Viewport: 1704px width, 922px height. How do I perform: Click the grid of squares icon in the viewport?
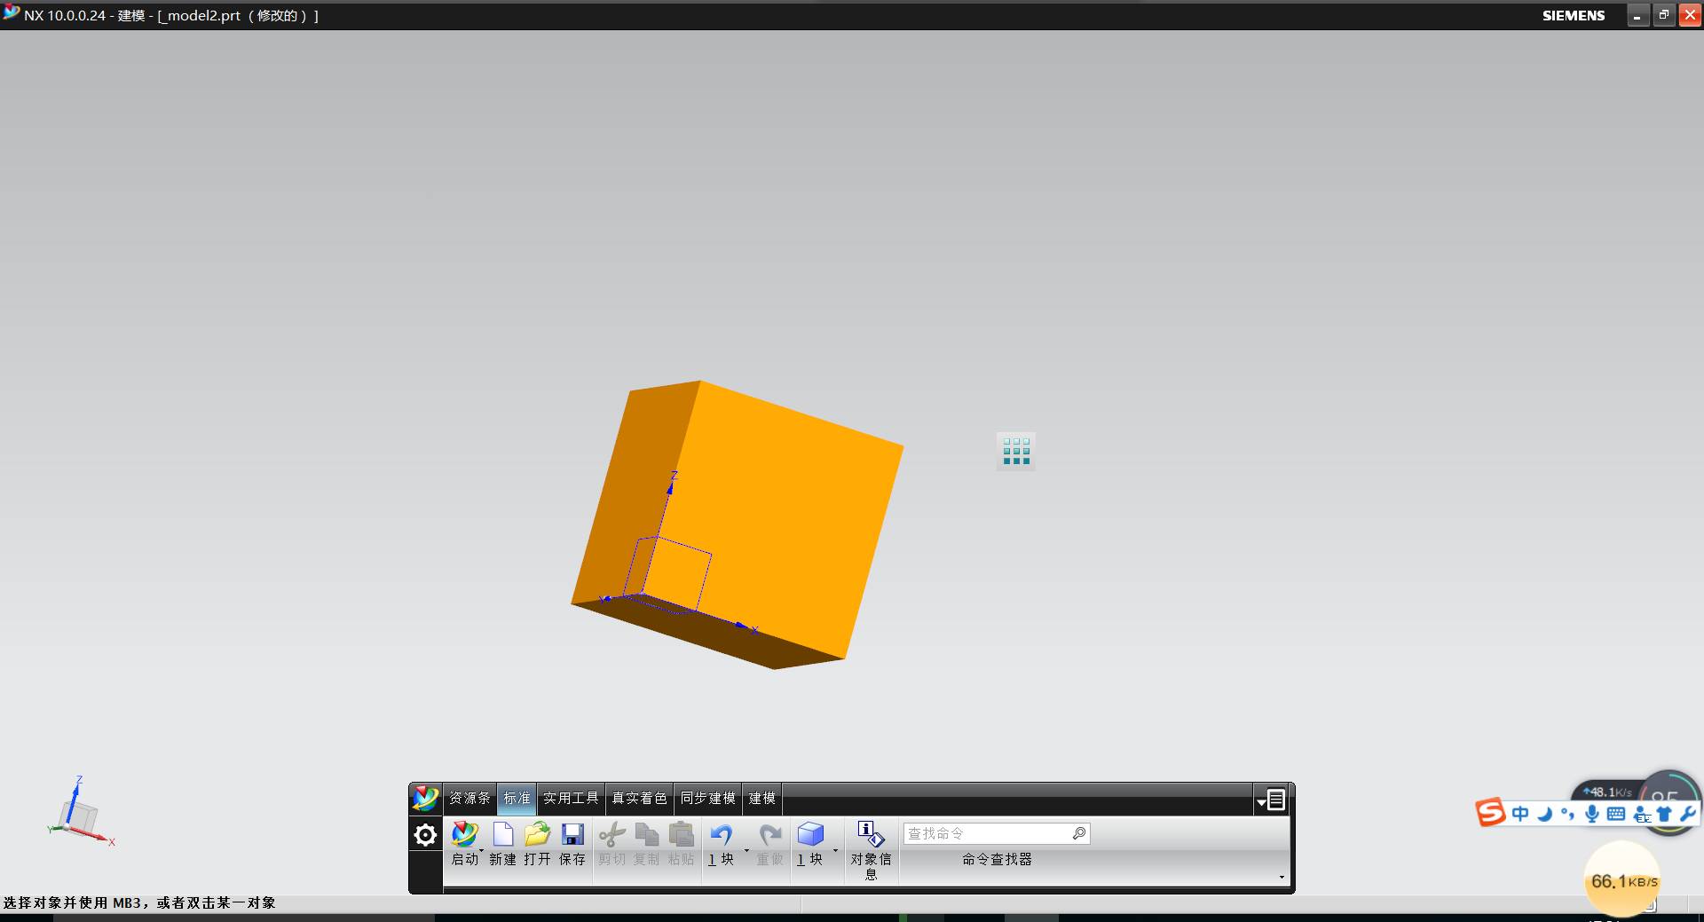(1016, 451)
